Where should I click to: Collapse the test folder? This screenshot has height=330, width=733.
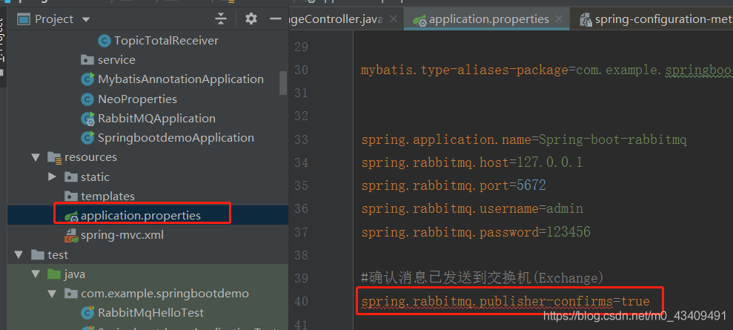pyautogui.click(x=19, y=255)
